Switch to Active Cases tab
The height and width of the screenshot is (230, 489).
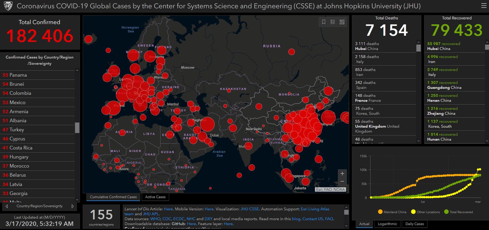pyautogui.click(x=155, y=197)
